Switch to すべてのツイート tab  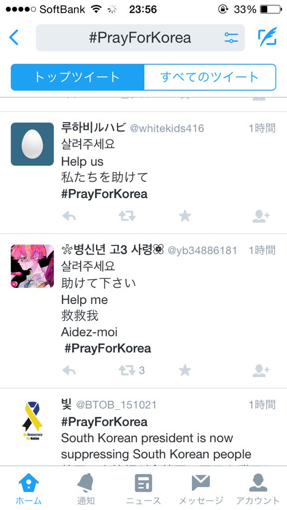pyautogui.click(x=210, y=77)
